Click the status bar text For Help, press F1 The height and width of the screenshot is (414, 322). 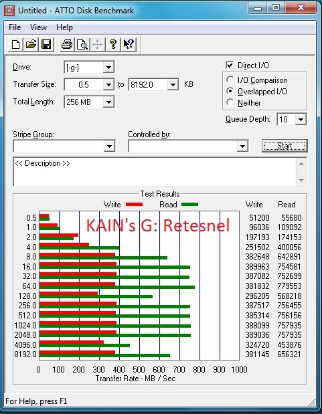(x=36, y=401)
